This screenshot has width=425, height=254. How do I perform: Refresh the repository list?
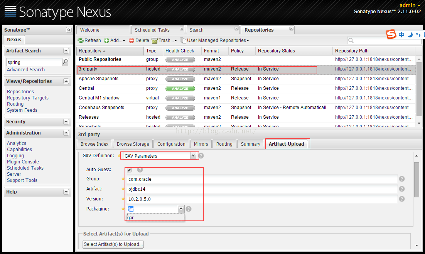pyautogui.click(x=89, y=40)
